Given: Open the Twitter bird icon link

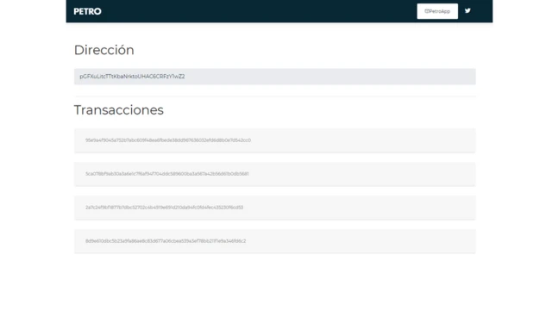Looking at the screenshot, I should point(467,11).
